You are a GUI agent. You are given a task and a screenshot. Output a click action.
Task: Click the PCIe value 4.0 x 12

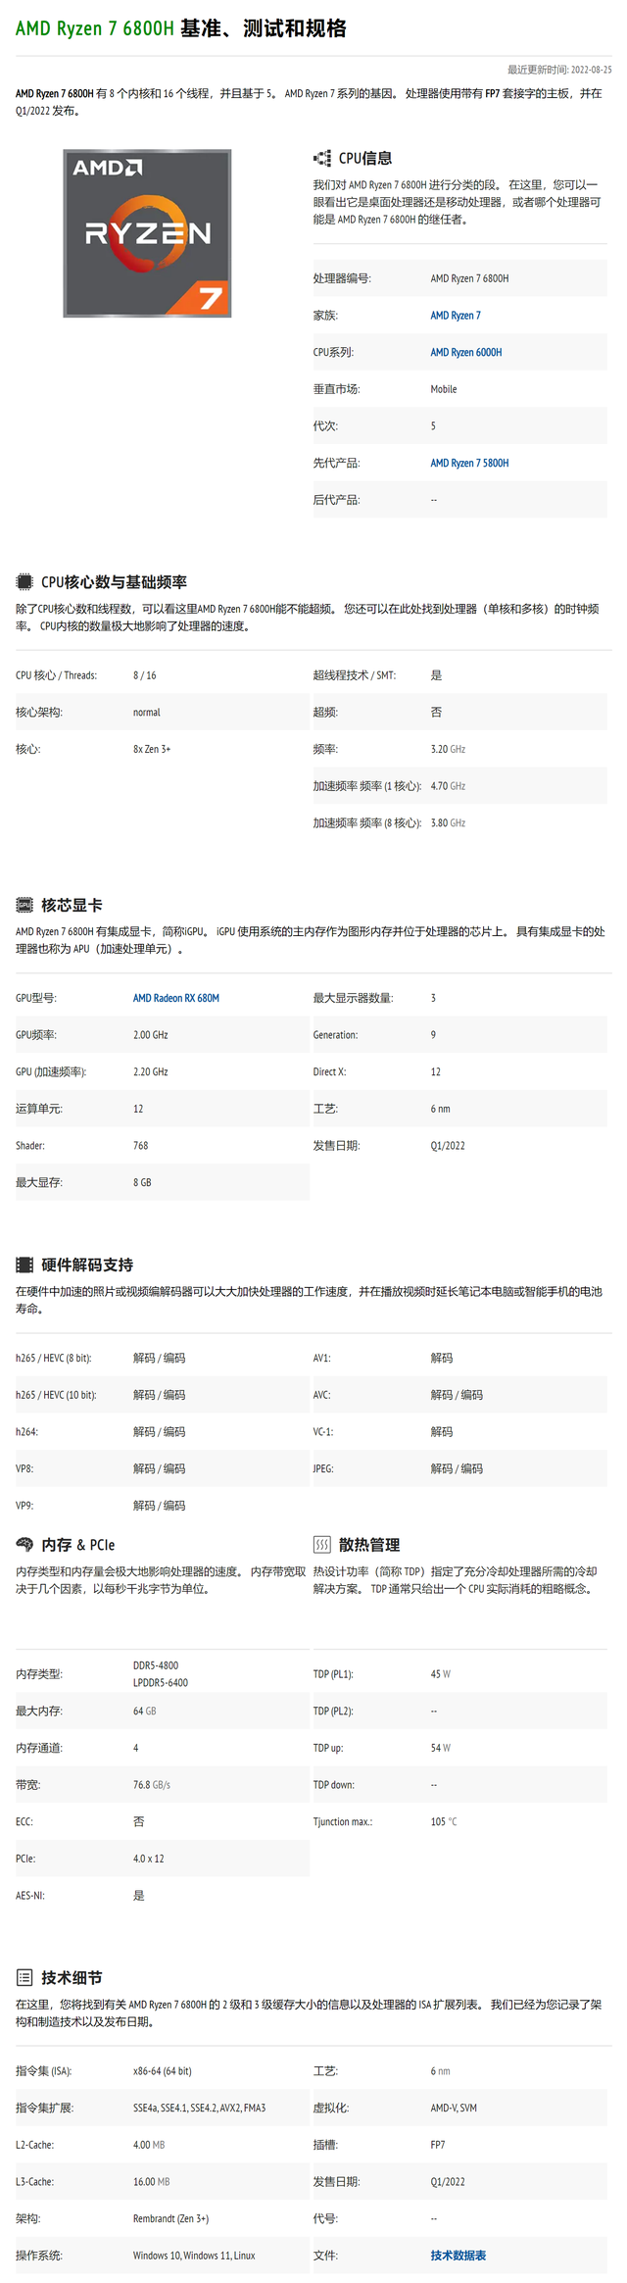[x=149, y=1859]
